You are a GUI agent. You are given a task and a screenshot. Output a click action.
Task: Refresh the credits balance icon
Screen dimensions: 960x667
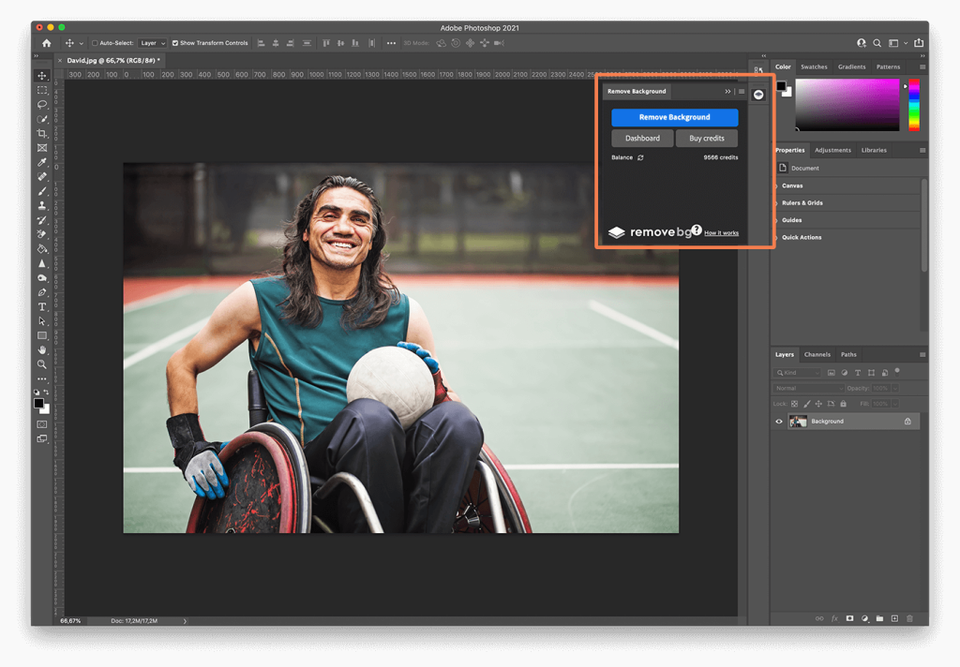pos(640,157)
